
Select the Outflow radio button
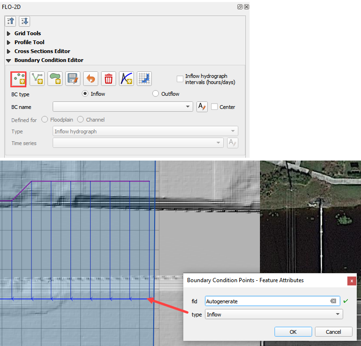coord(156,94)
